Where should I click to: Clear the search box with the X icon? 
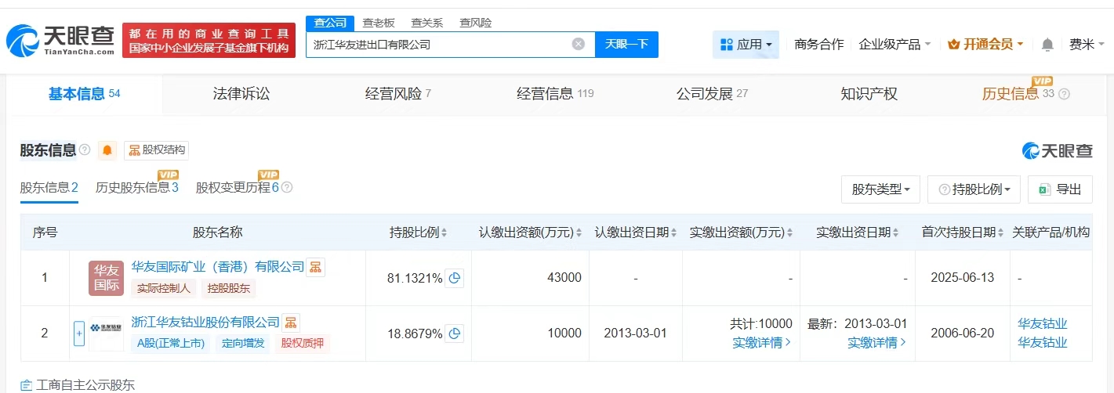tap(579, 44)
